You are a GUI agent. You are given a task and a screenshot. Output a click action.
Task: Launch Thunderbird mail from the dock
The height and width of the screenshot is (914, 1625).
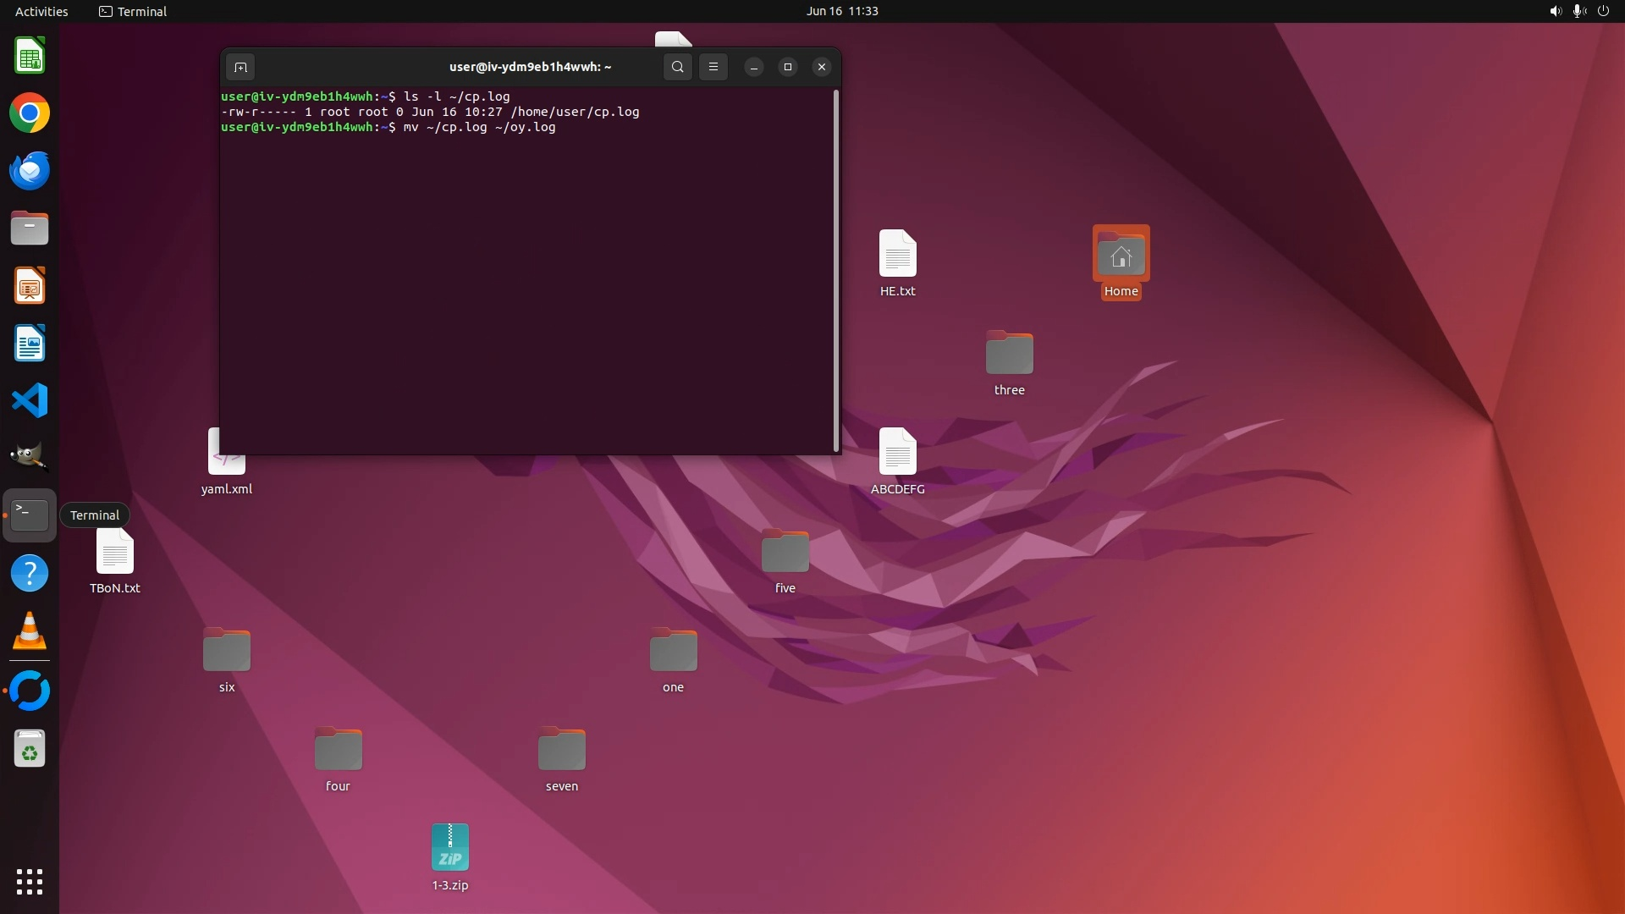coord(30,171)
